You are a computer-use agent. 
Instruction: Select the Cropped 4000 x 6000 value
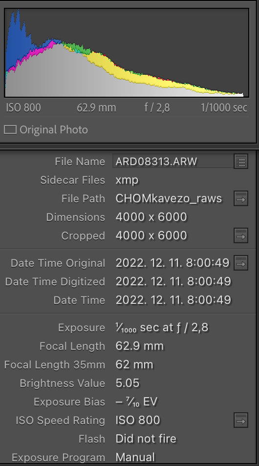point(151,235)
